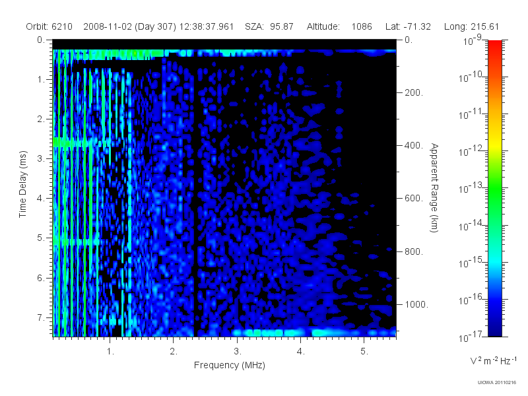Click the '800.' apparent range tick label
The width and height of the screenshot is (528, 396).
(x=414, y=251)
